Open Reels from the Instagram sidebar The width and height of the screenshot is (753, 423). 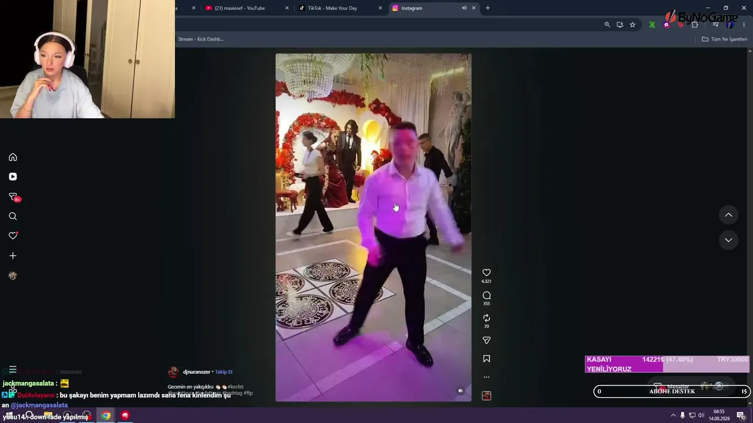pos(13,177)
